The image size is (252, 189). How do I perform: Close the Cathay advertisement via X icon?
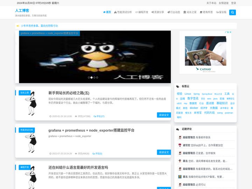point(230,32)
